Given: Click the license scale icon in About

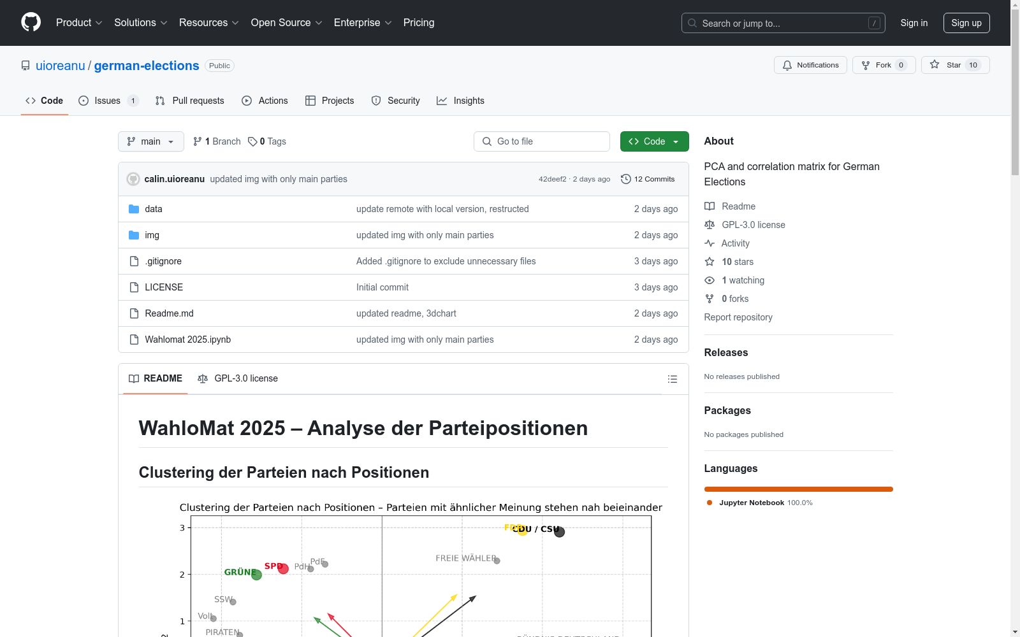Looking at the screenshot, I should click(x=710, y=225).
